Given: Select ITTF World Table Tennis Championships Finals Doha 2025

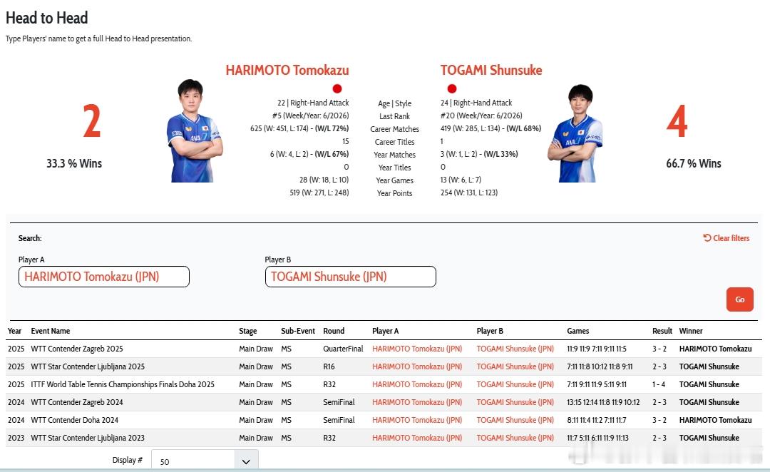Looking at the screenshot, I should pos(123,384).
